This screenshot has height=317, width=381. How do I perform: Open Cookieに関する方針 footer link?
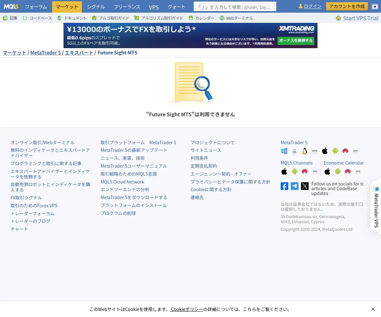tap(211, 190)
